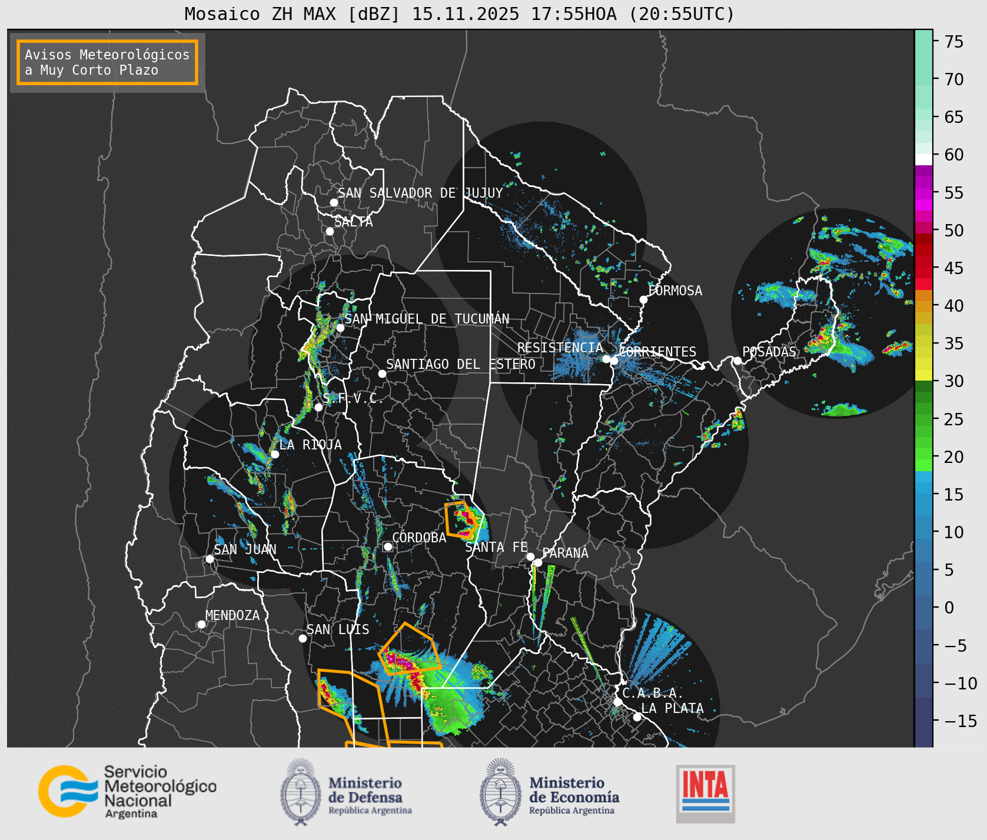Click the Santiago del Estero city dot
The width and height of the screenshot is (987, 840).
click(382, 374)
